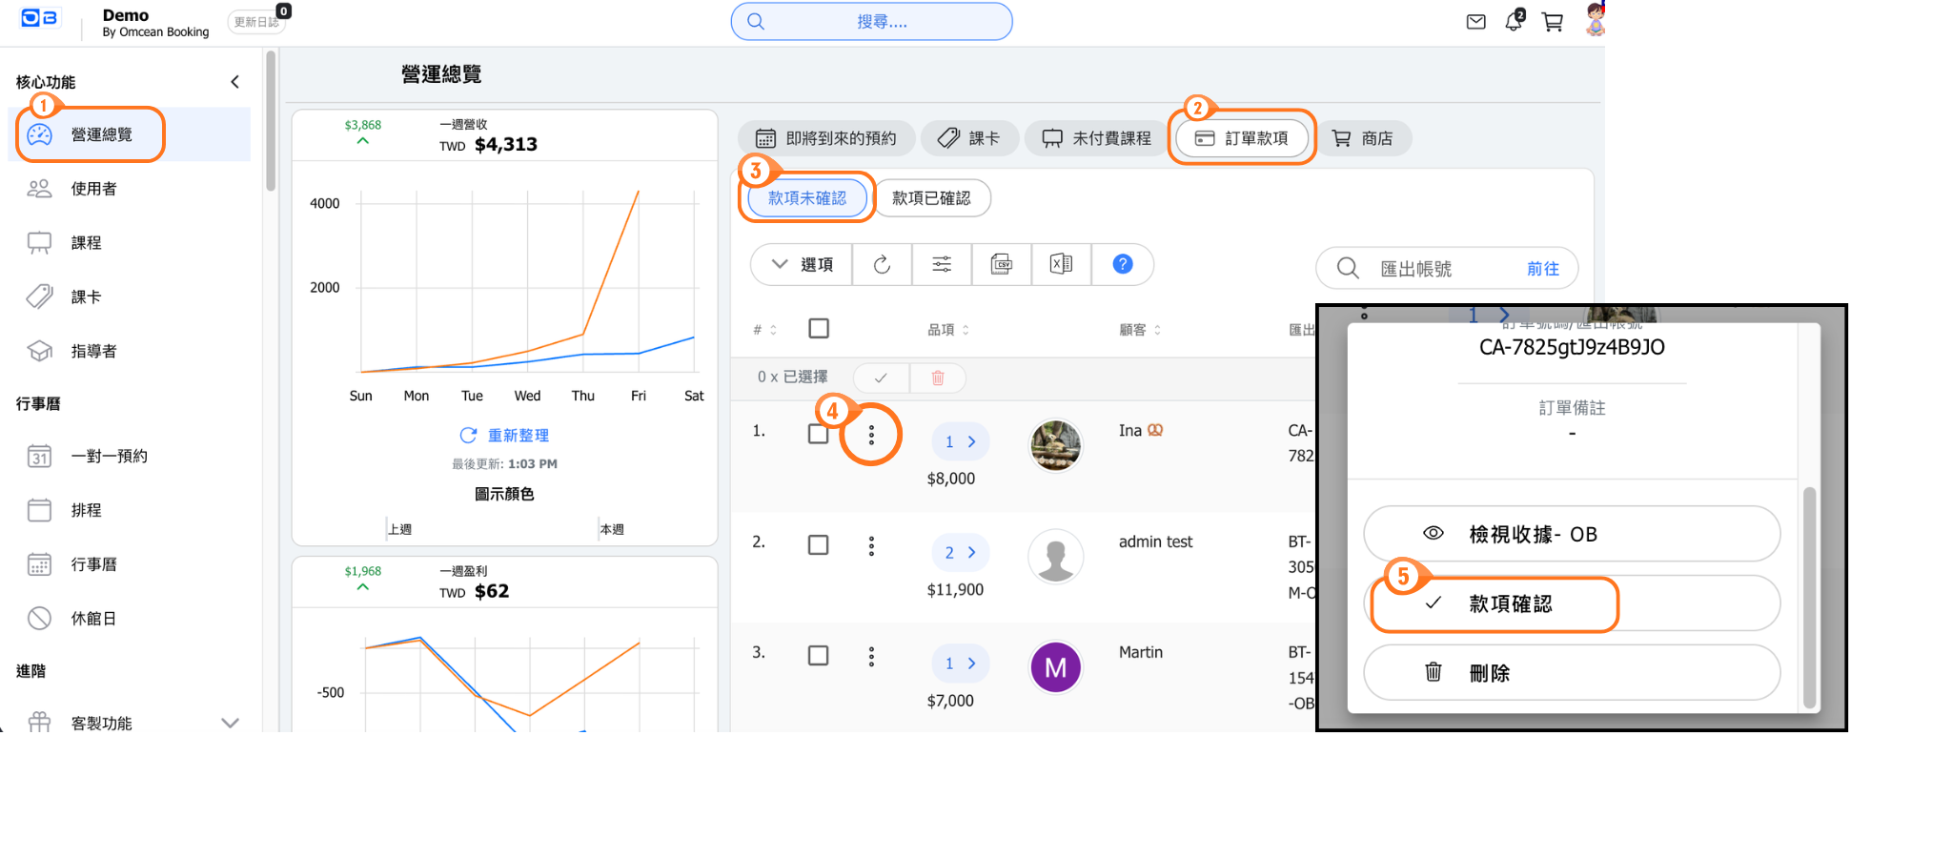Open the filter settings sliders icon
This screenshot has width=1952, height=858.
click(x=942, y=265)
